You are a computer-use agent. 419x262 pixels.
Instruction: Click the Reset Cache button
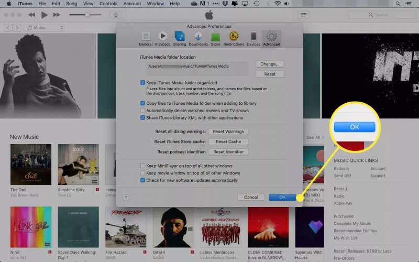pyautogui.click(x=228, y=141)
